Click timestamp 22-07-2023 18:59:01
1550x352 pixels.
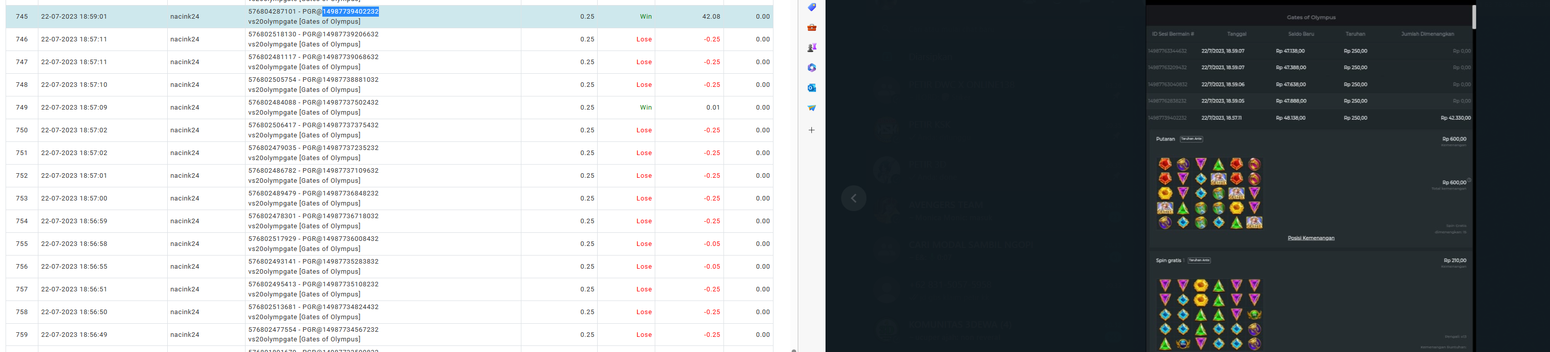74,17
